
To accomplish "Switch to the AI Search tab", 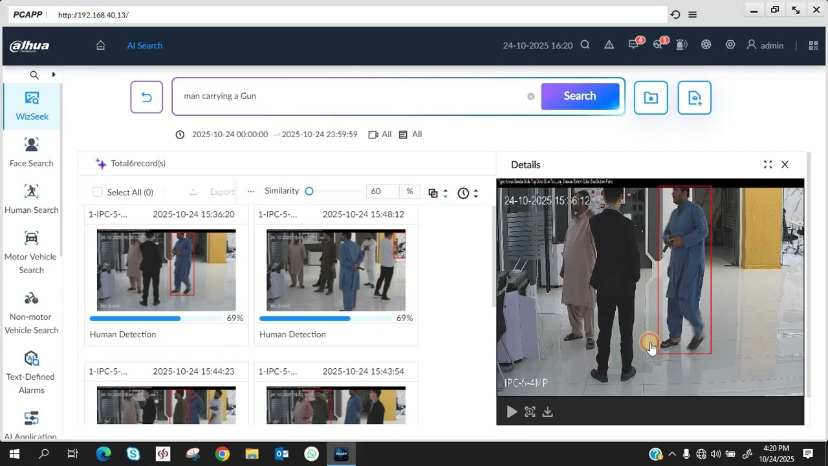I will (144, 45).
